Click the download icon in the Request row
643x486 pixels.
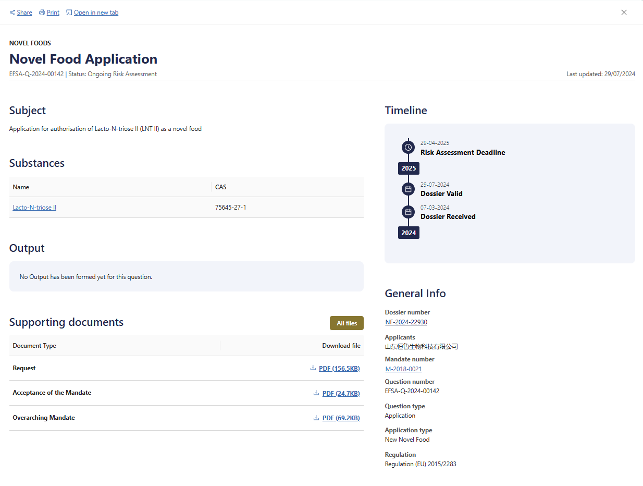tap(313, 368)
